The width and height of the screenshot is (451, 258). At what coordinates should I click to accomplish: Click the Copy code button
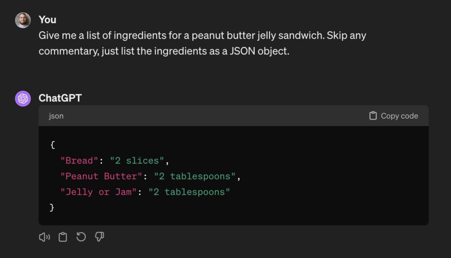(x=393, y=116)
